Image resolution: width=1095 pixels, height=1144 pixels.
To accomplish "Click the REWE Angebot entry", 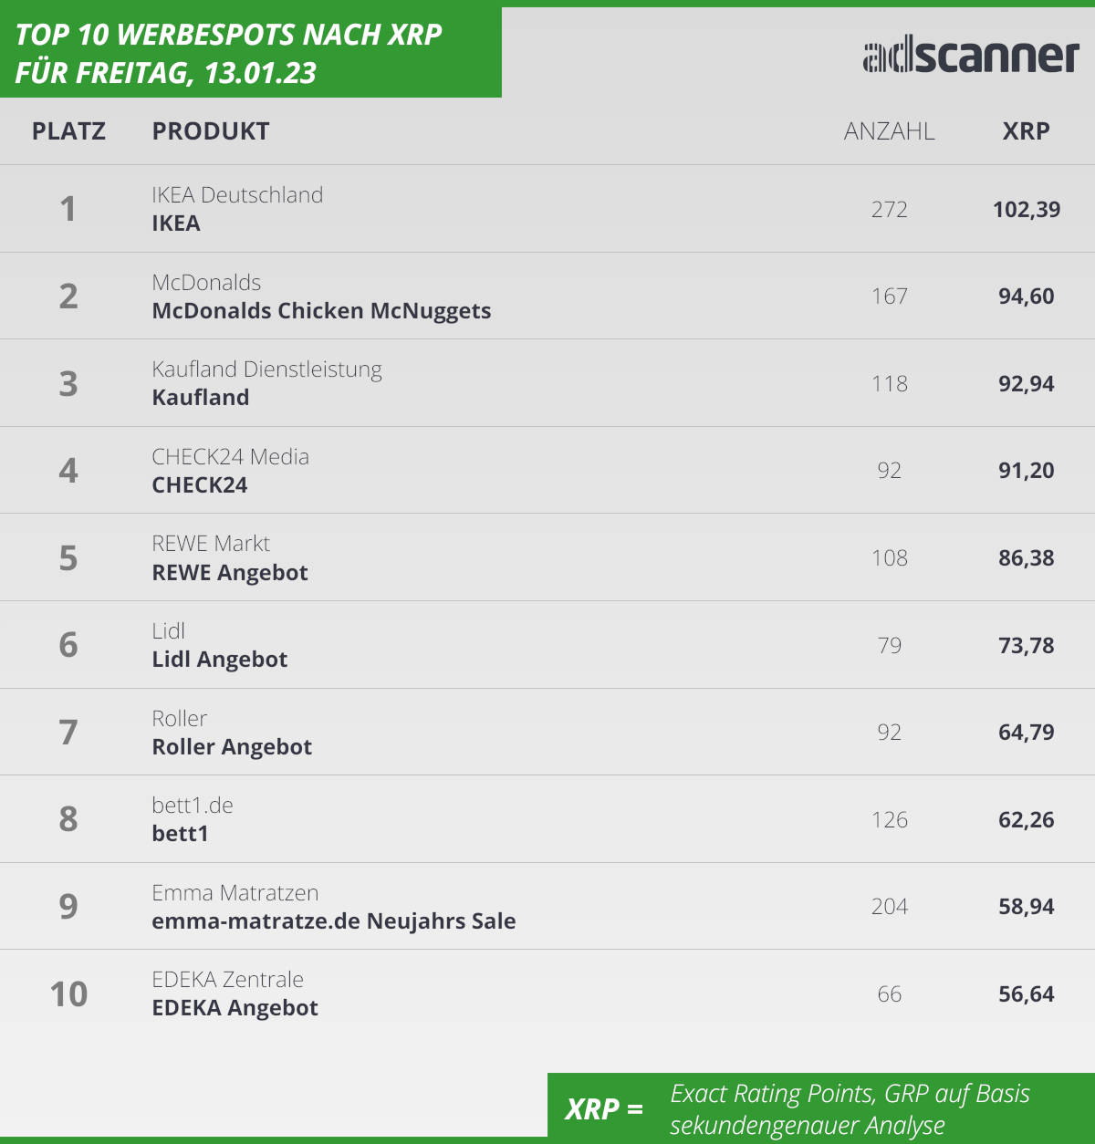I will click(x=230, y=573).
